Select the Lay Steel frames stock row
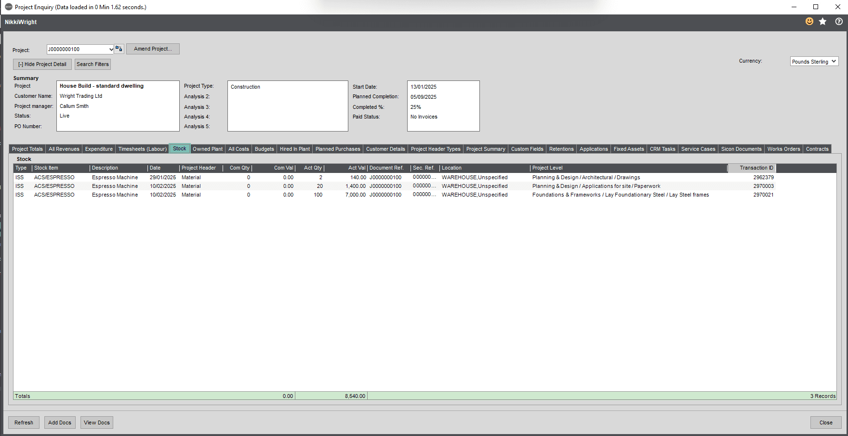Viewport: 848px width, 436px height. [x=424, y=195]
